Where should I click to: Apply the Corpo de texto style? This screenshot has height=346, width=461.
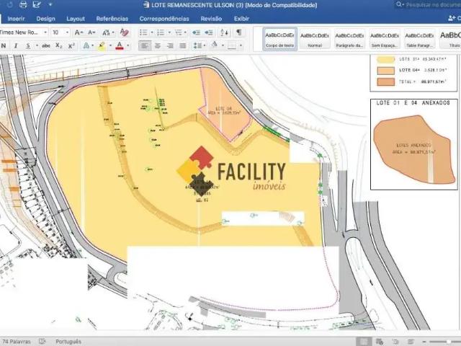pos(280,40)
